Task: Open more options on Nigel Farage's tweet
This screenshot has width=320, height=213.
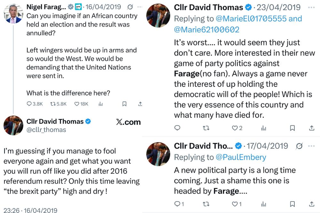Action: tap(140, 7)
